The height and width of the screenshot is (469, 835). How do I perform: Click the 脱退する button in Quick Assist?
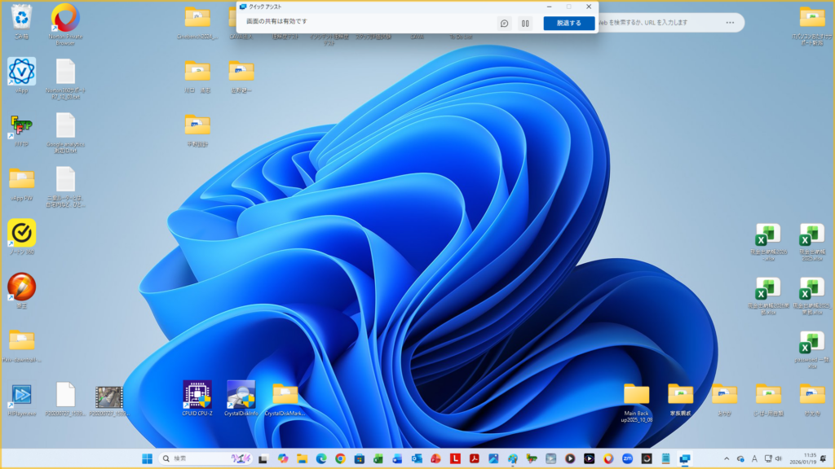[x=568, y=23]
